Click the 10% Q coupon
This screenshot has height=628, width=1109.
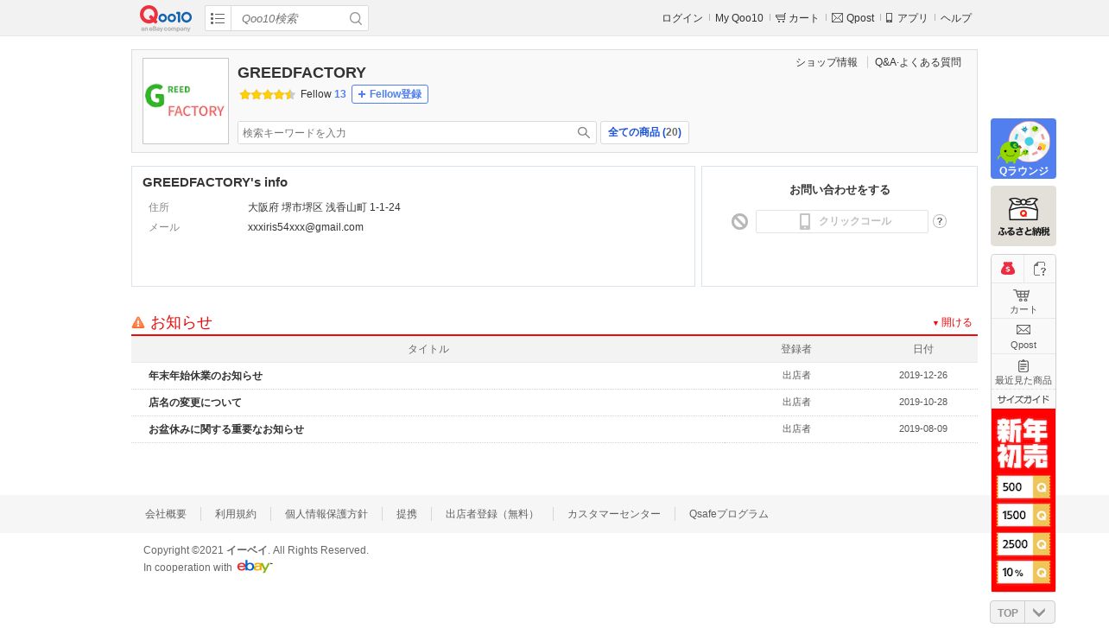[x=1023, y=572]
